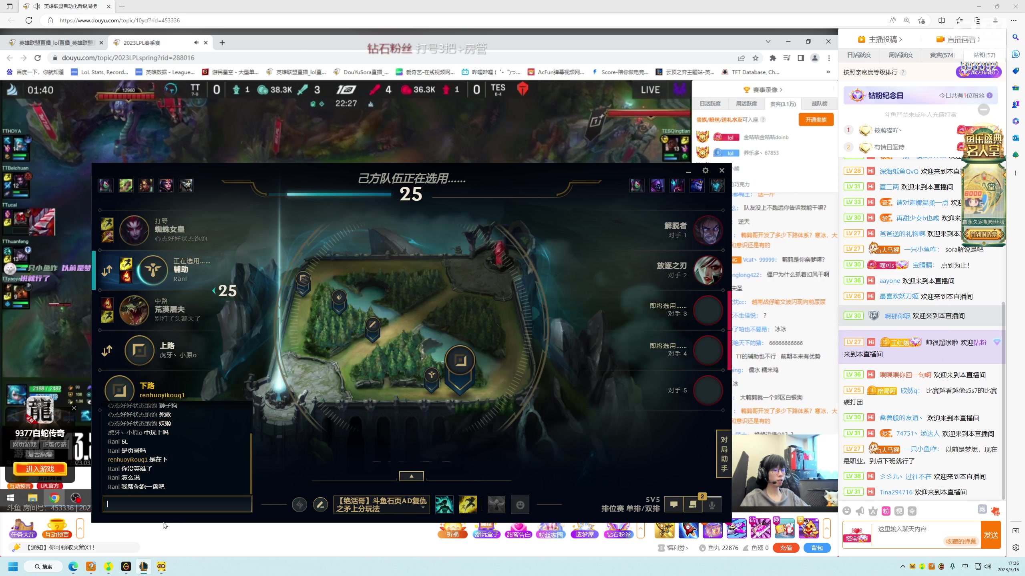Screen dimensions: 1025x576
Task: Click the Windows Start button
Action: click(x=13, y=566)
